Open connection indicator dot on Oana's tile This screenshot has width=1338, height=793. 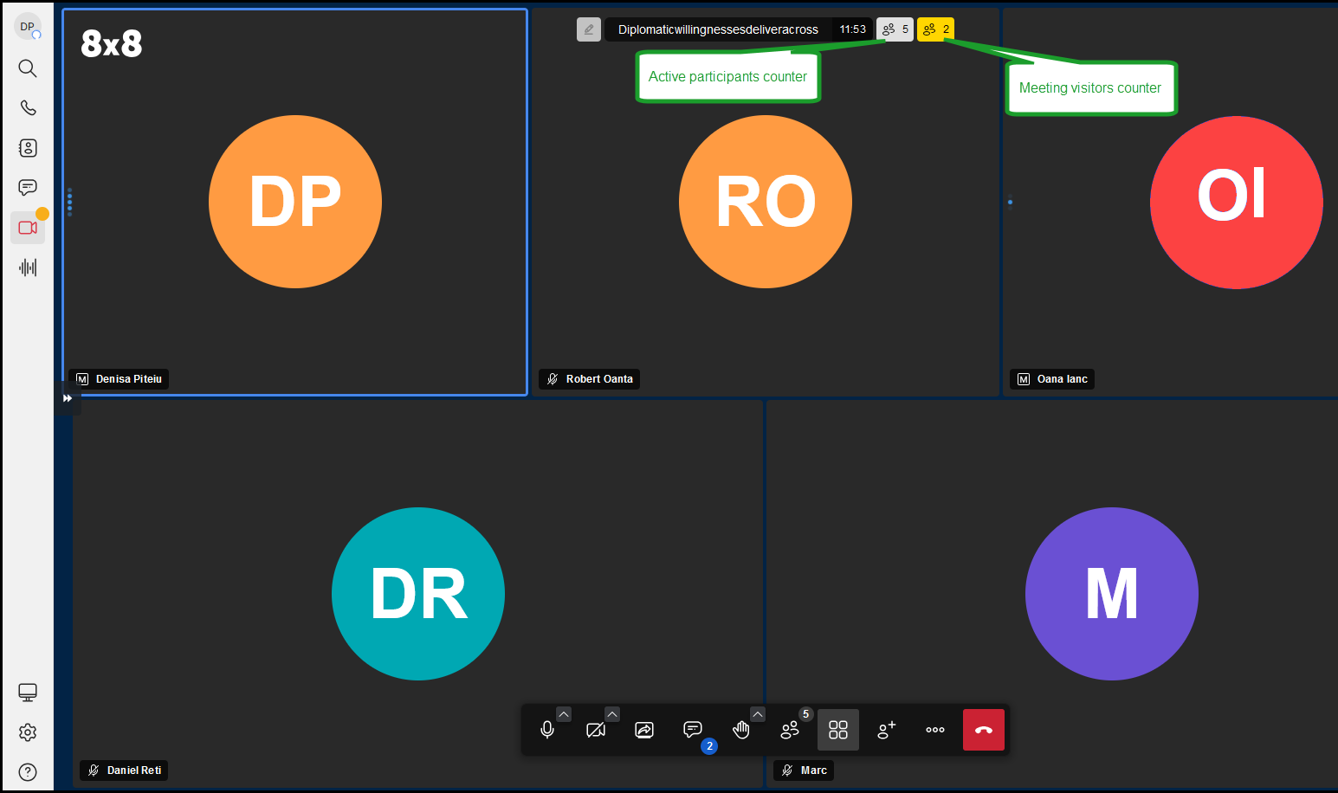click(x=1010, y=203)
